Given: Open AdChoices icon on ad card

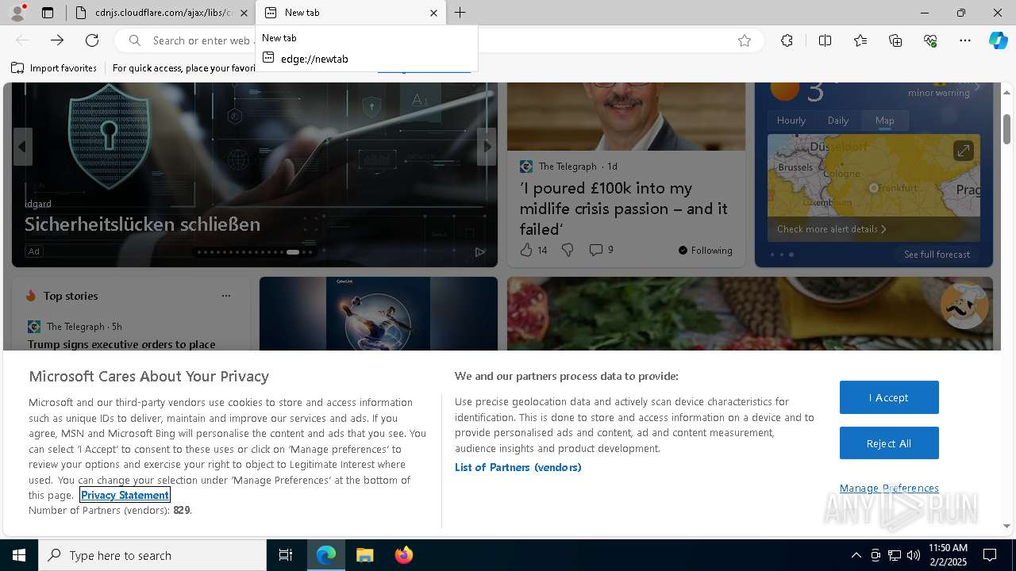Looking at the screenshot, I should [480, 252].
